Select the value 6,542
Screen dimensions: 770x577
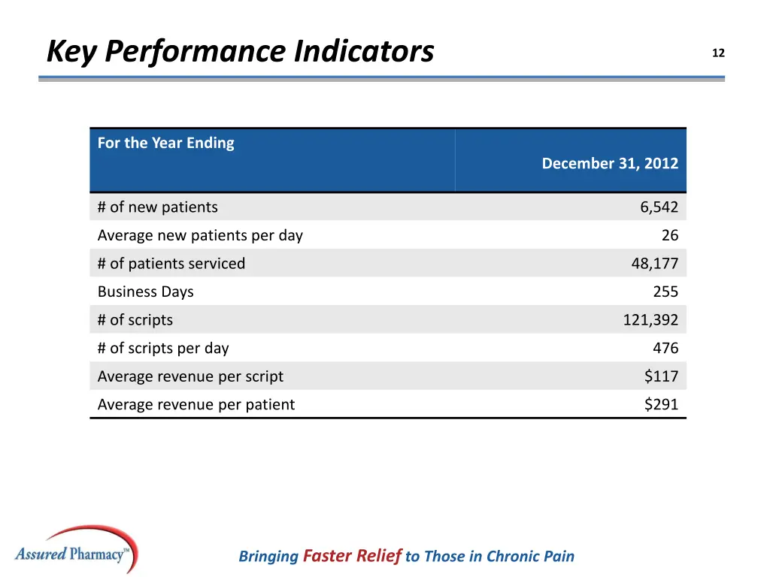659,207
